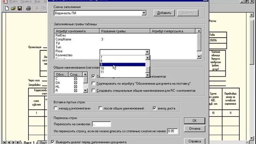Choose highlighted value 9 in dropdown list

pyautogui.click(x=122, y=65)
